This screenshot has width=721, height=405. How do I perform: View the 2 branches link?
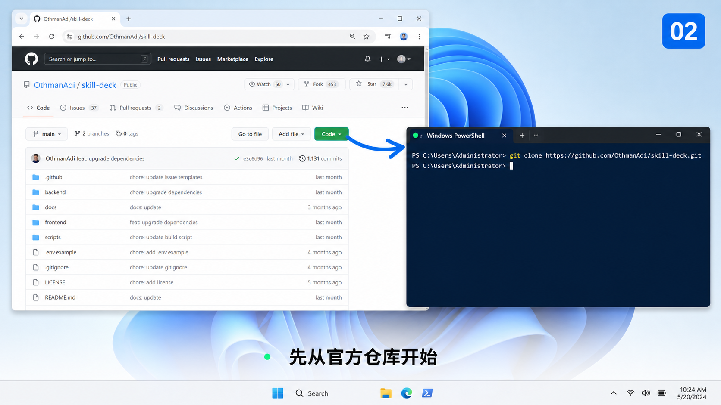click(x=92, y=133)
